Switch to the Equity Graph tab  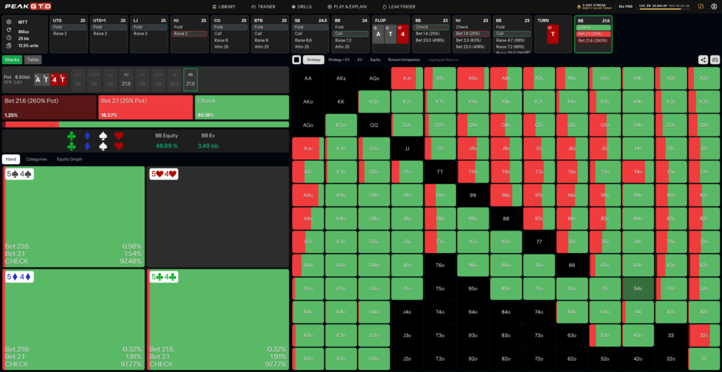tap(68, 159)
